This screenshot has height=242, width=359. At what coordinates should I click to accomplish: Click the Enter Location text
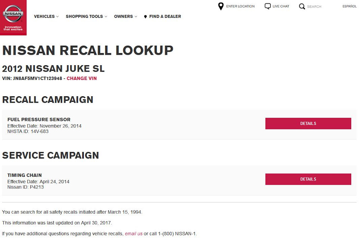pyautogui.click(x=240, y=6)
